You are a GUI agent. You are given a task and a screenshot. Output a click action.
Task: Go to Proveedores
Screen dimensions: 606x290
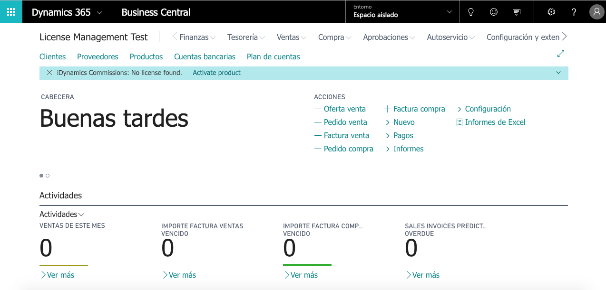click(x=98, y=56)
